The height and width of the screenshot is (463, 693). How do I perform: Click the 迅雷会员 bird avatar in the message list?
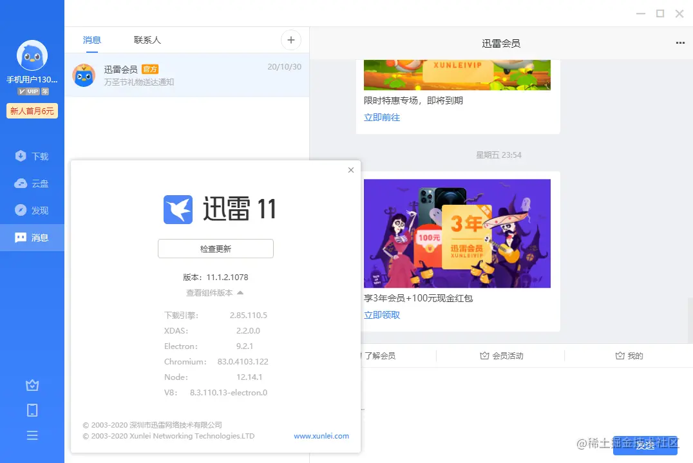tap(84, 75)
